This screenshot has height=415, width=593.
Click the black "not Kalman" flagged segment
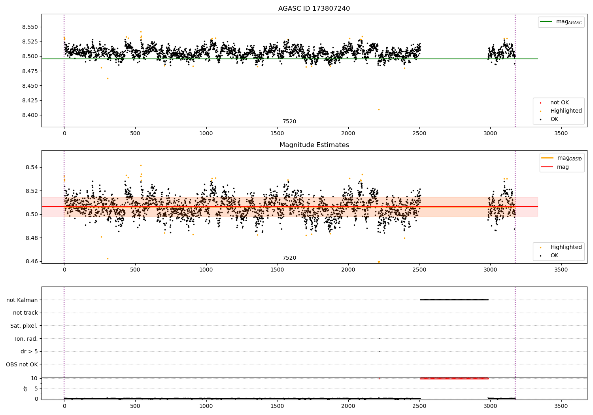(454, 300)
